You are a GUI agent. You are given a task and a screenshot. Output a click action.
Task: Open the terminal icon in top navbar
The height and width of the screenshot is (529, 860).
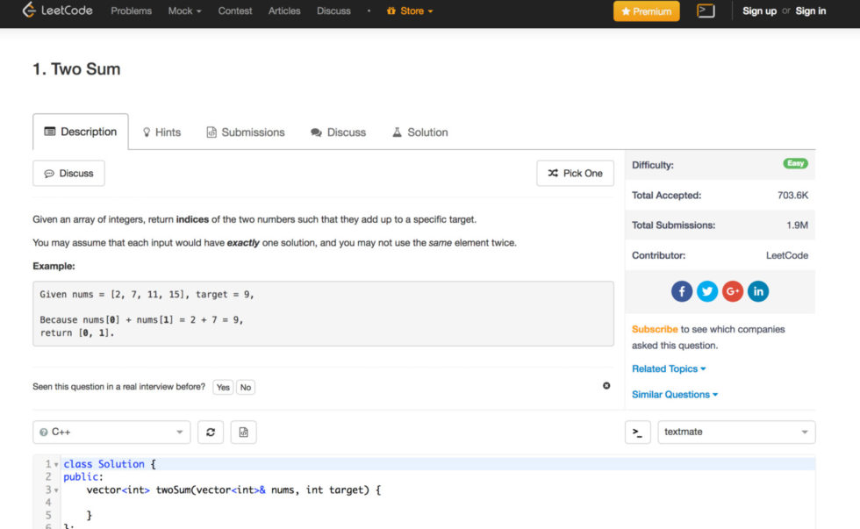706,11
